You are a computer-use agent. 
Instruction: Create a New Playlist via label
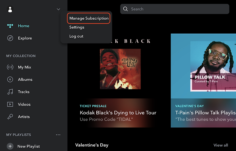click(29, 146)
